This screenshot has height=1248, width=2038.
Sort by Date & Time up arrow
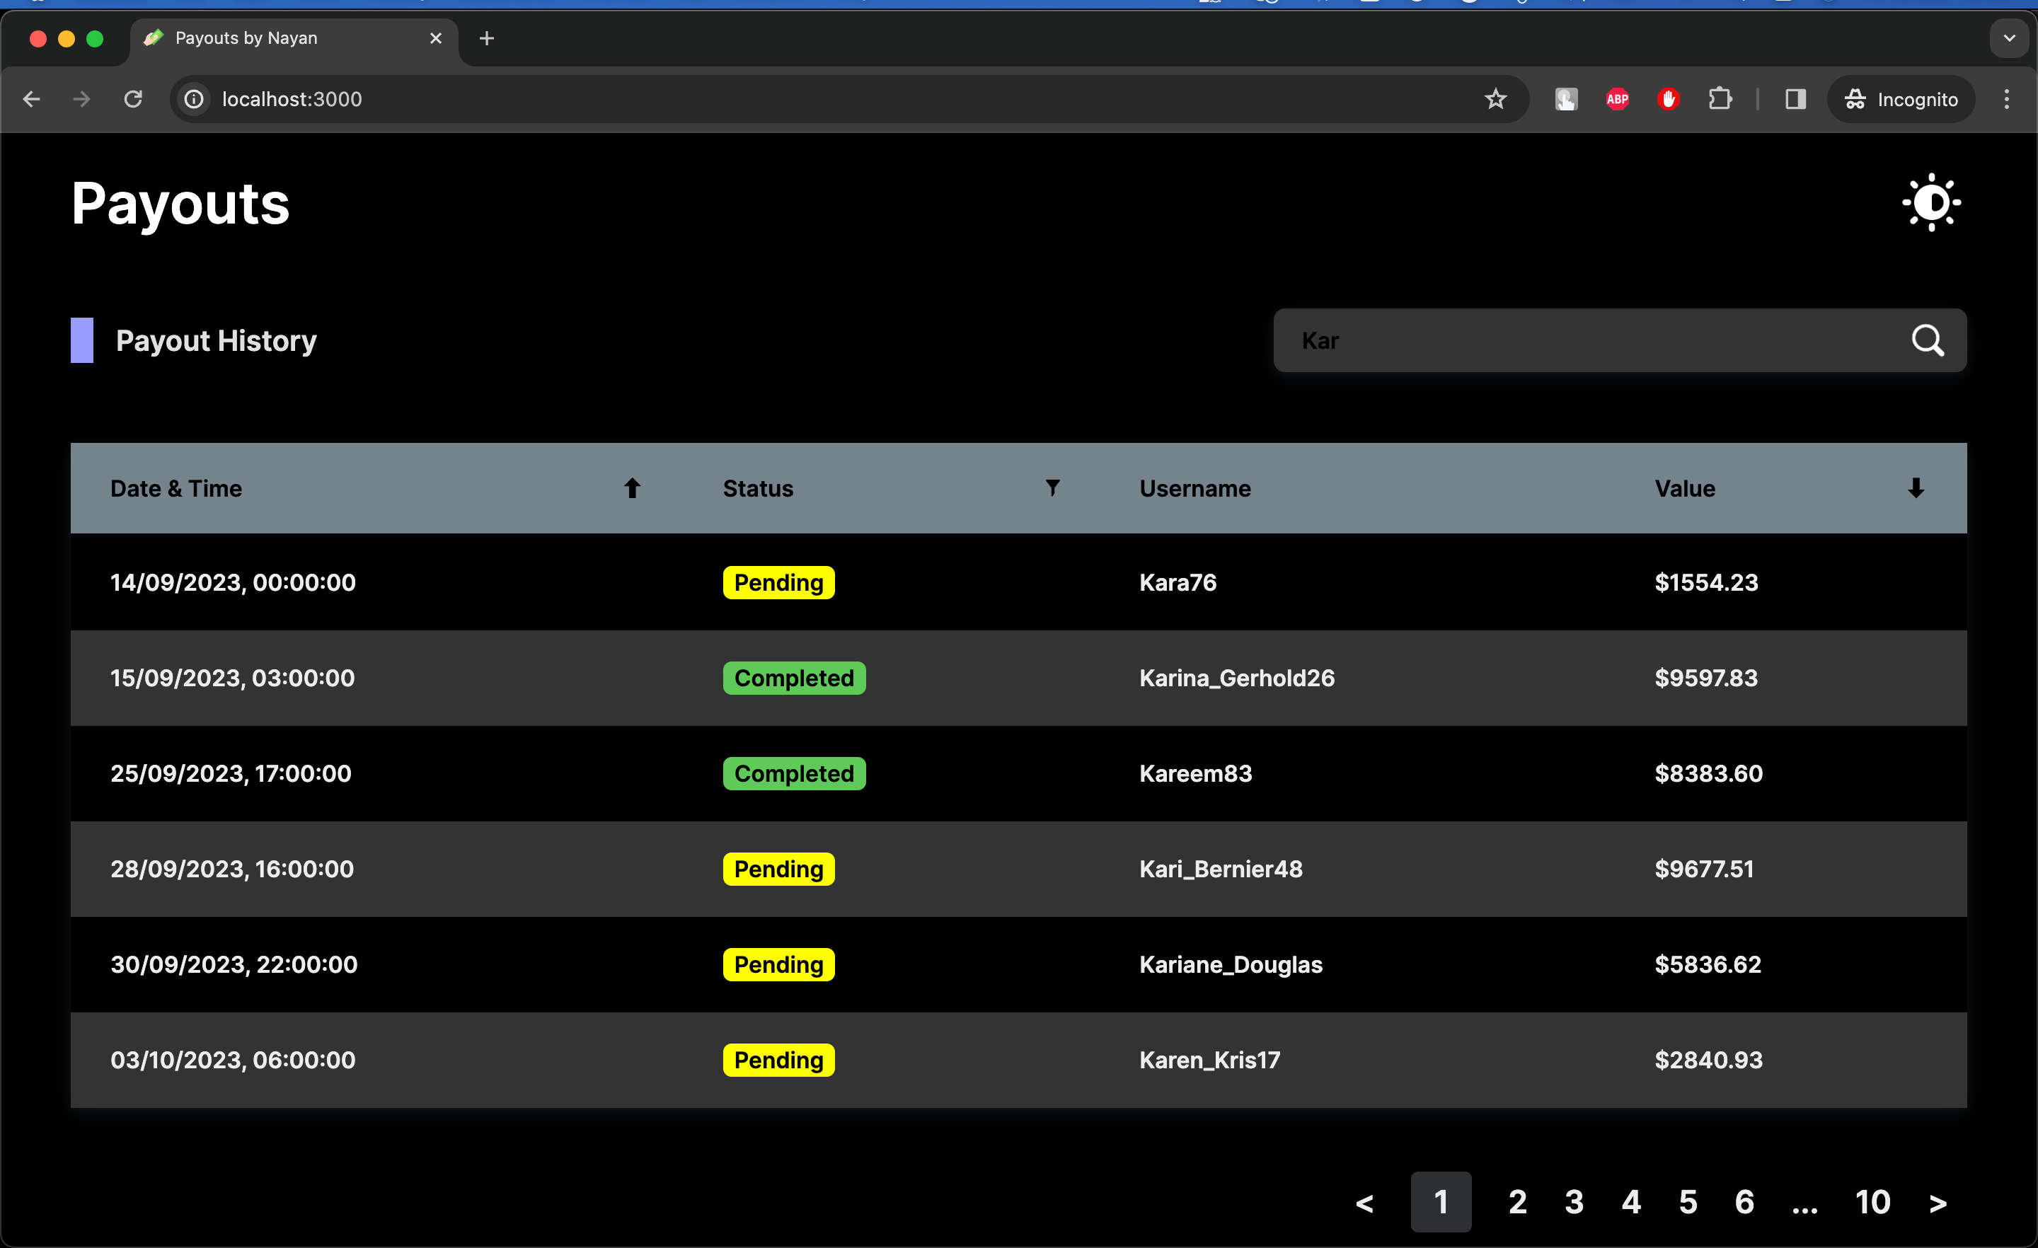coord(632,488)
